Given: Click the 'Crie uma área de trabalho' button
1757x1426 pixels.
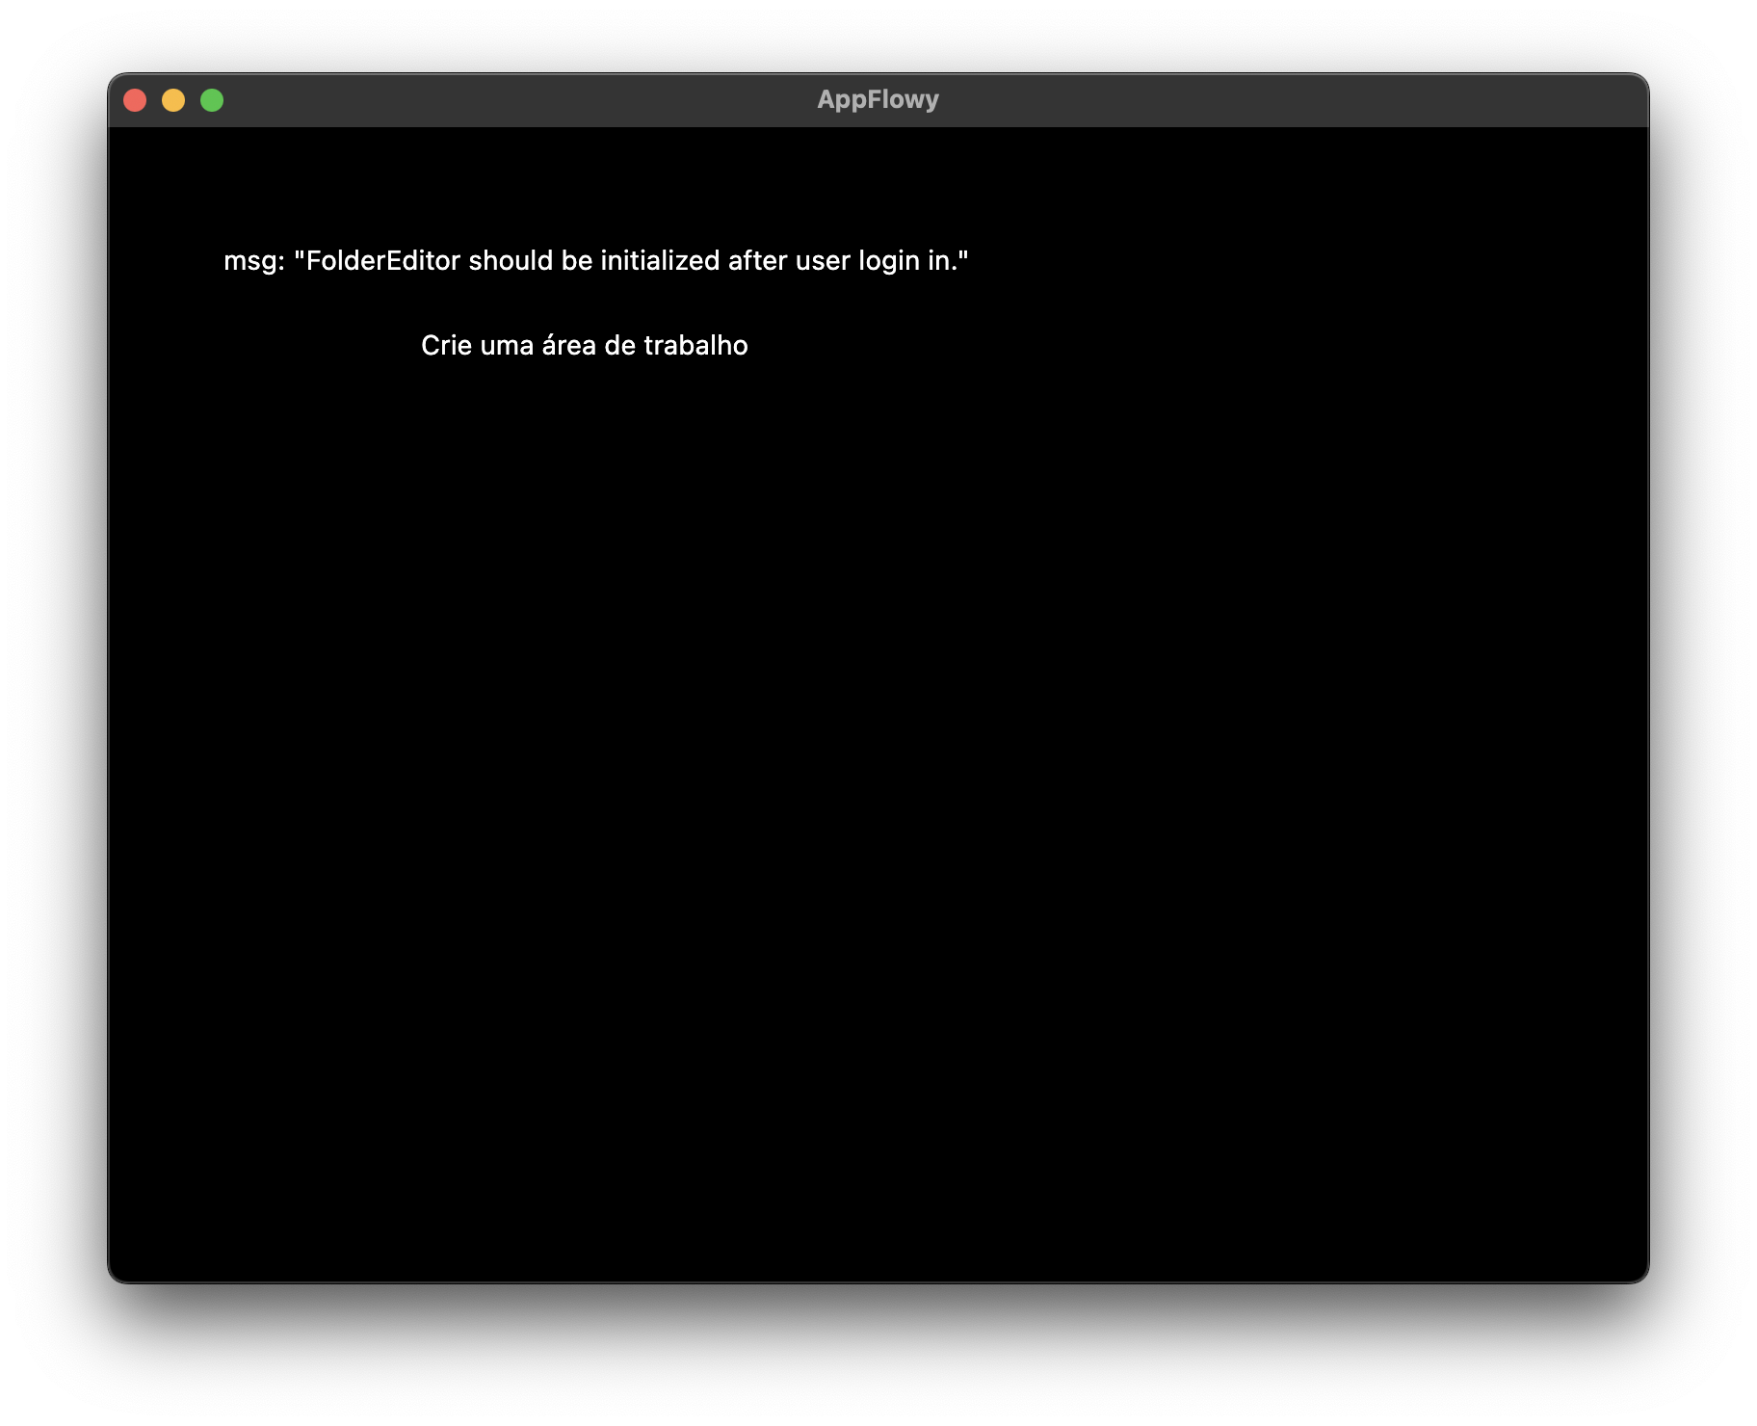Looking at the screenshot, I should tap(584, 345).
